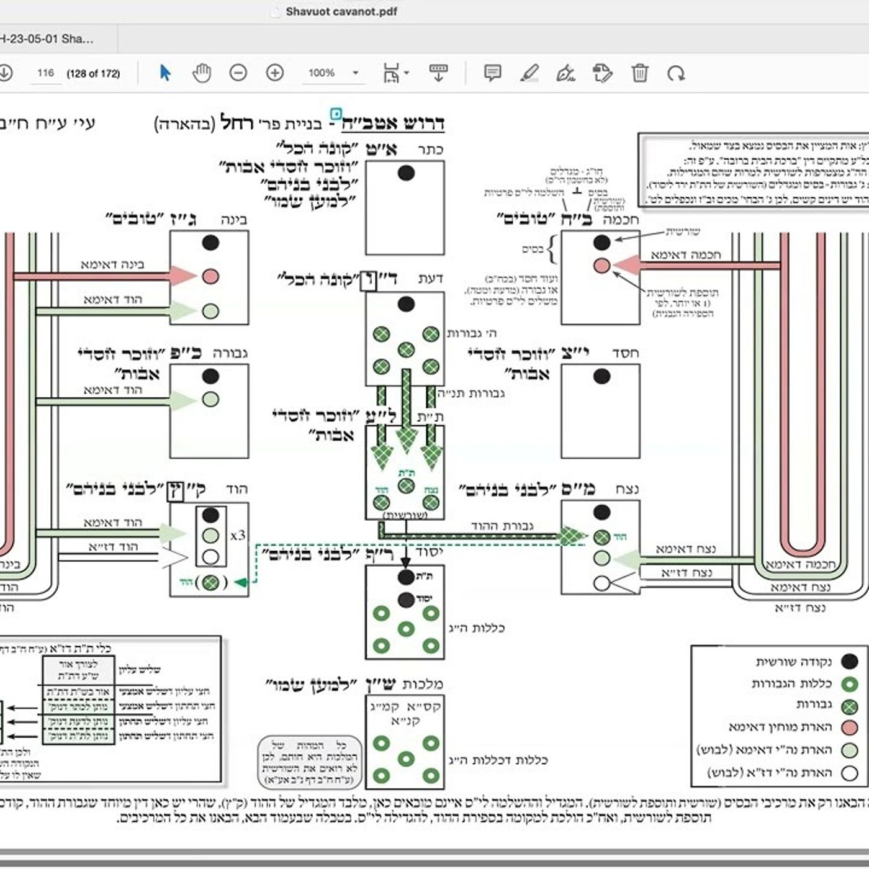Choose the sign document pen tool

pyautogui.click(x=565, y=73)
